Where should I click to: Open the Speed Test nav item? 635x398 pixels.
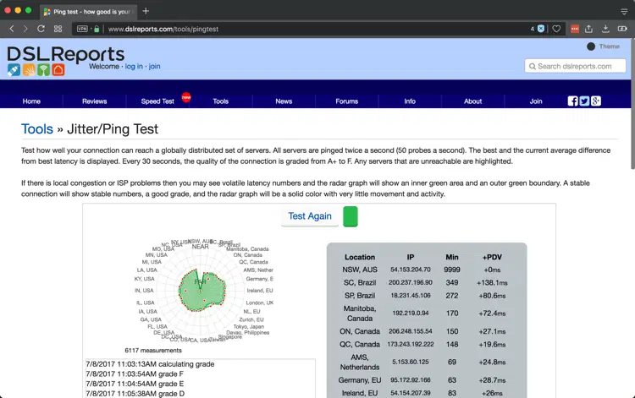coord(157,101)
